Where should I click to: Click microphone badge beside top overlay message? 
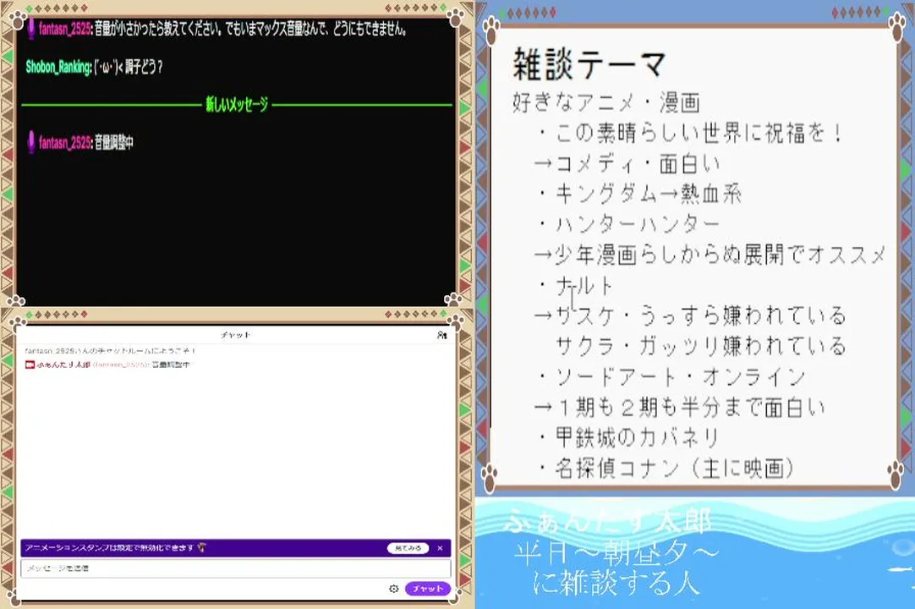[x=31, y=29]
